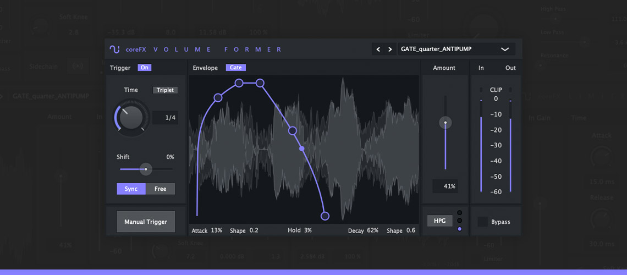Screen dimensions: 627x275
Task: Click the Shift slider handle
Action: coord(146,169)
